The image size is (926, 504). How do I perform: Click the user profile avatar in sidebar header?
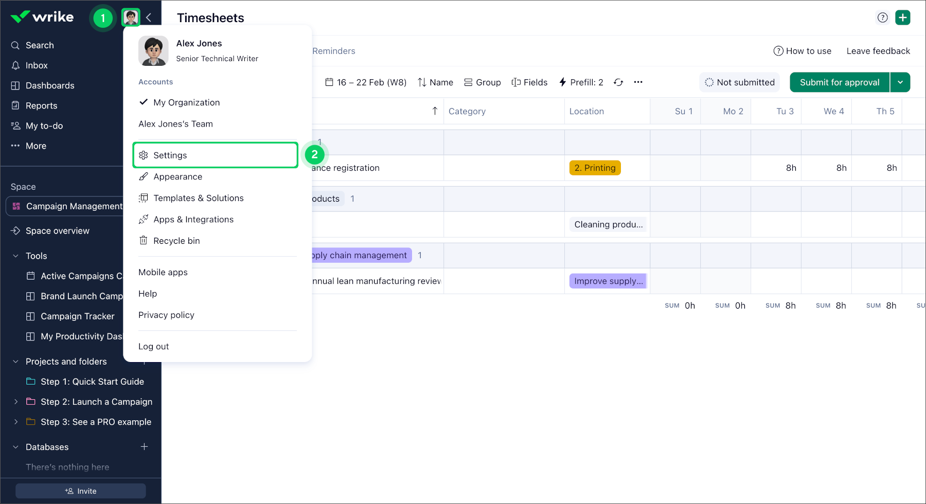[x=131, y=18]
